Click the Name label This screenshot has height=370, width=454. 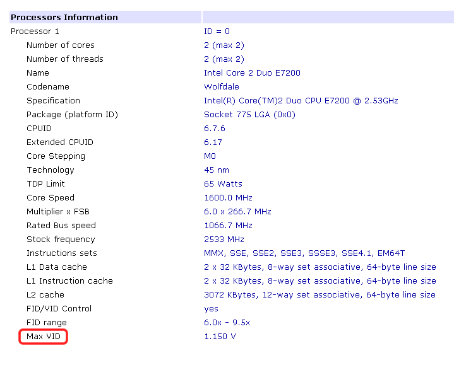click(38, 73)
